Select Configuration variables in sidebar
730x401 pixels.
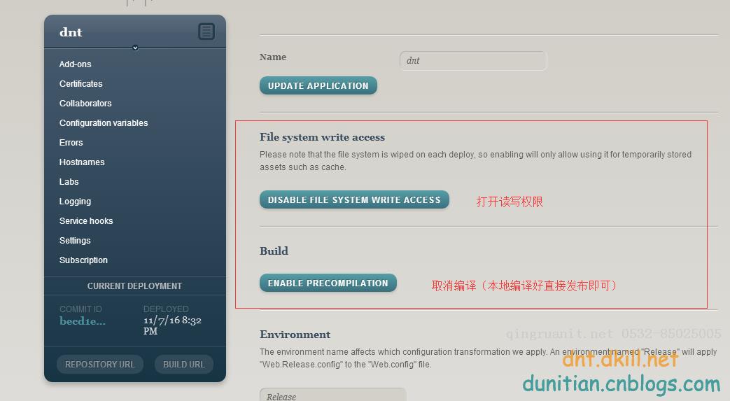[104, 123]
